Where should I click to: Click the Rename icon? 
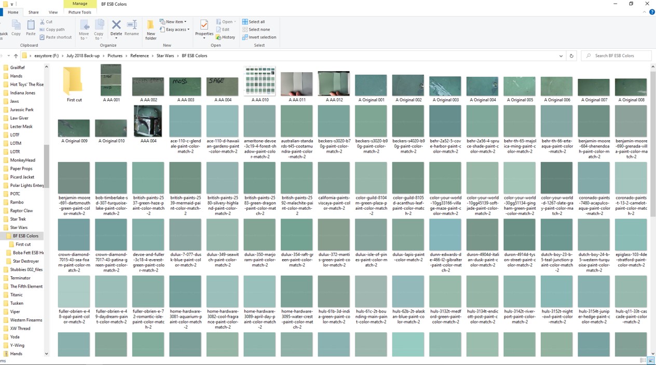(132, 25)
